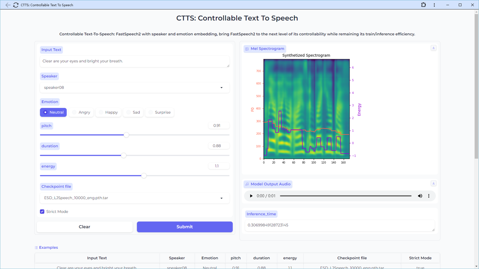Viewport: 479px width, 269px height.
Task: Click the pitch slider handle
Action: pos(126,135)
